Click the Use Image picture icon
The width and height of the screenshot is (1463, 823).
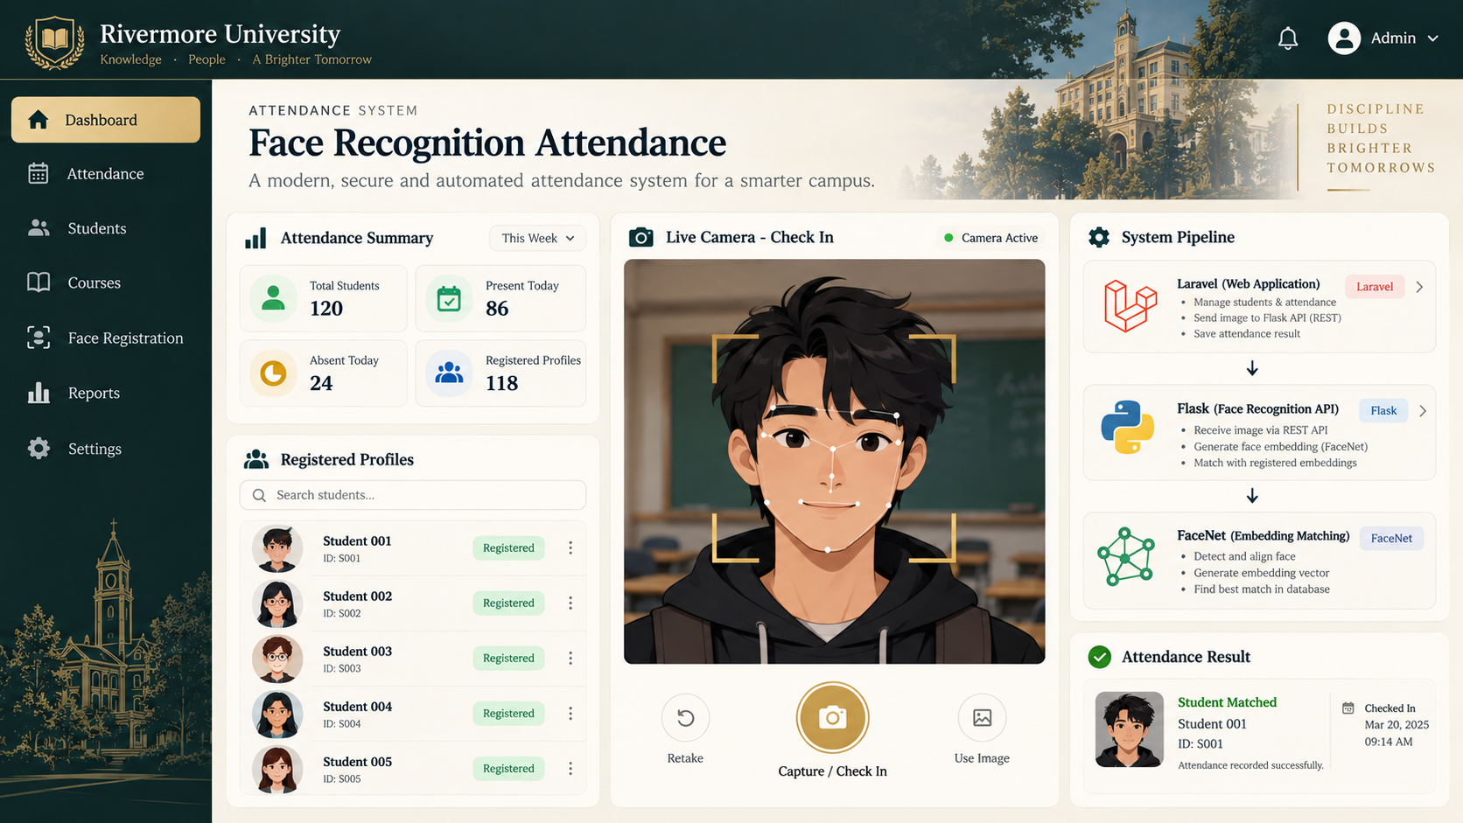(982, 718)
